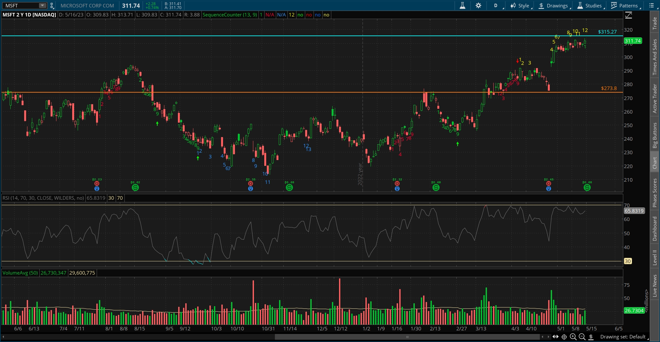
Task: Click the symbol link clipboard icon
Action: (x=52, y=5)
